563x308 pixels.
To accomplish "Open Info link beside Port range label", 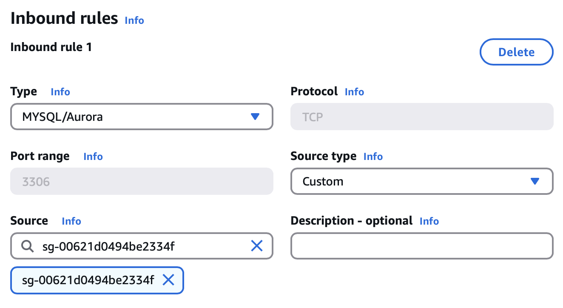I will [x=93, y=157].
